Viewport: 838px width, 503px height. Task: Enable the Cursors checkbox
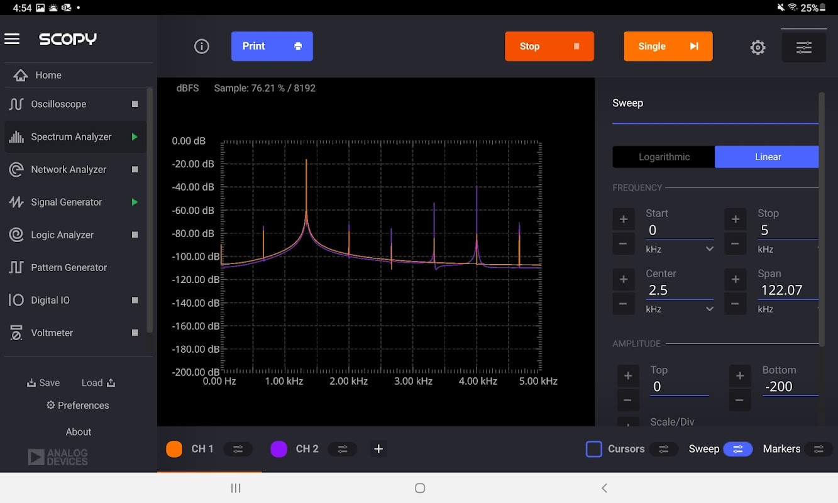[x=594, y=449]
